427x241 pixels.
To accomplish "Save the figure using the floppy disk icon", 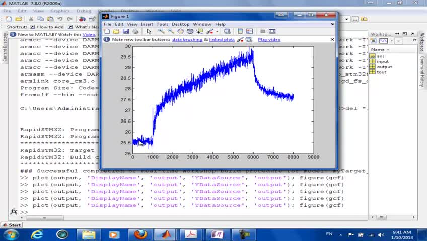I will click(126, 31).
